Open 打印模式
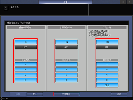The image size is (133, 100). pyautogui.click(x=66, y=94)
